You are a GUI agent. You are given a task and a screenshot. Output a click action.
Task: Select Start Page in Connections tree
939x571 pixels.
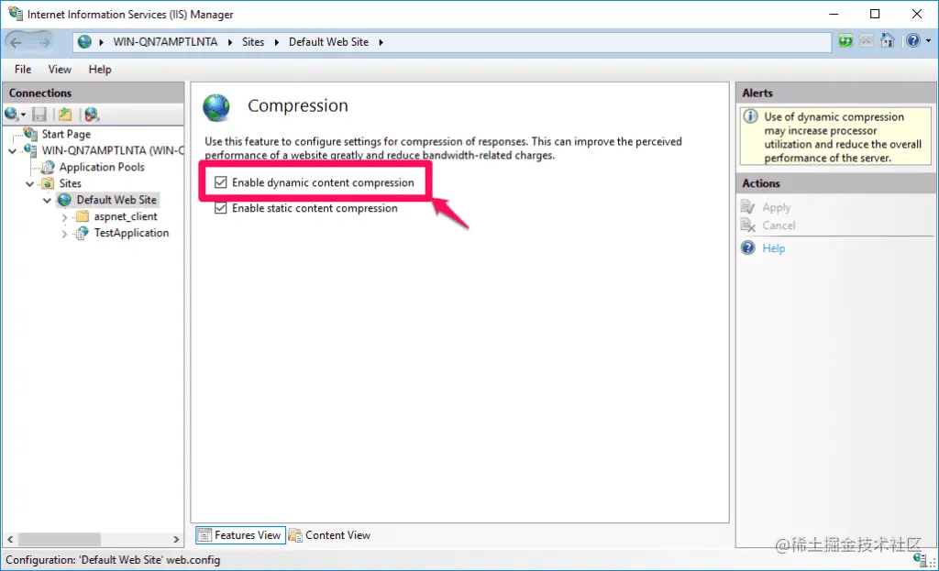click(66, 134)
